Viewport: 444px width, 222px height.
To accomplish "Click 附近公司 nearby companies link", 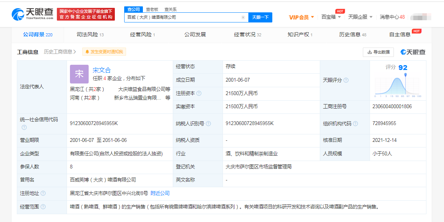I will (x=160, y=194).
